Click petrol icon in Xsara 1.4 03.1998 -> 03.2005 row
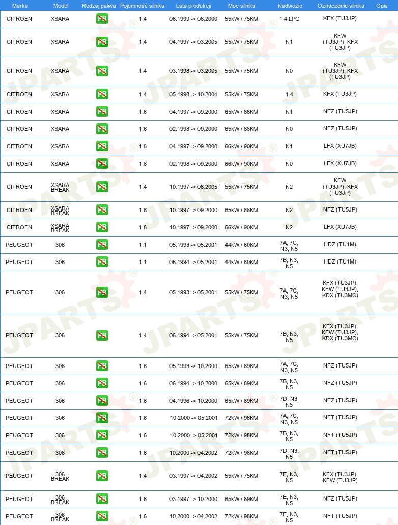Screen dimensions: 398x525 pos(102,71)
